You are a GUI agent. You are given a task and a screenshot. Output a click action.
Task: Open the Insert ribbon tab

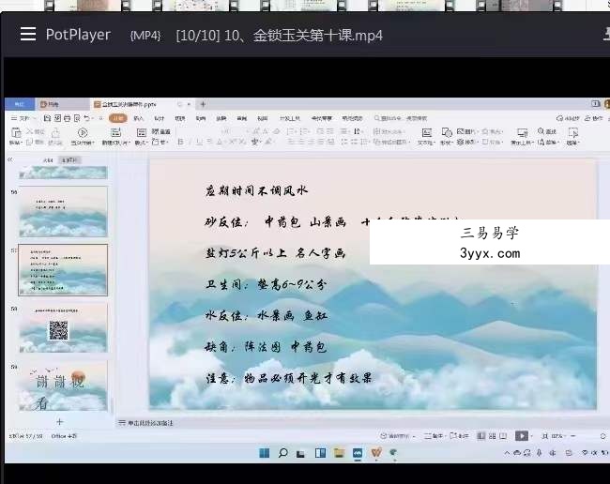tap(139, 118)
